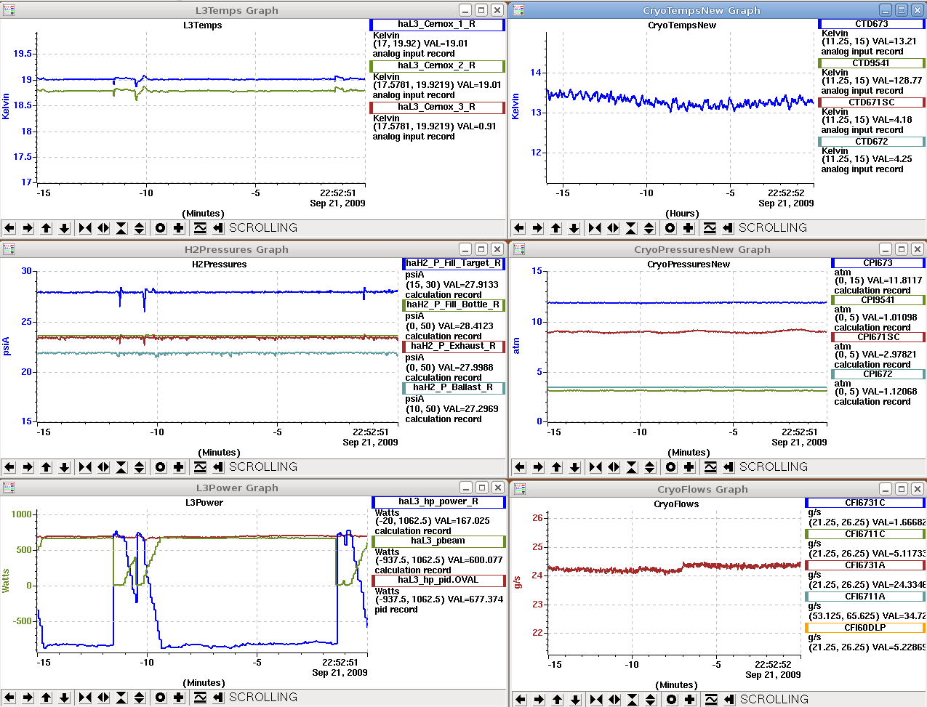Image resolution: width=927 pixels, height=707 pixels.
Task: Select CTD673 legend entry
Action: click(872, 24)
